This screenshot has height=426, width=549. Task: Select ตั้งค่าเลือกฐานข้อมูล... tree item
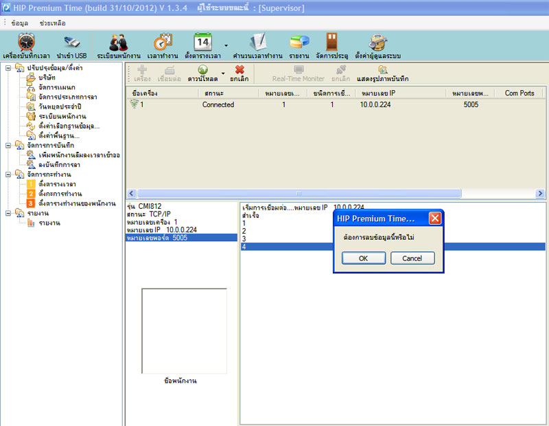click(x=69, y=126)
